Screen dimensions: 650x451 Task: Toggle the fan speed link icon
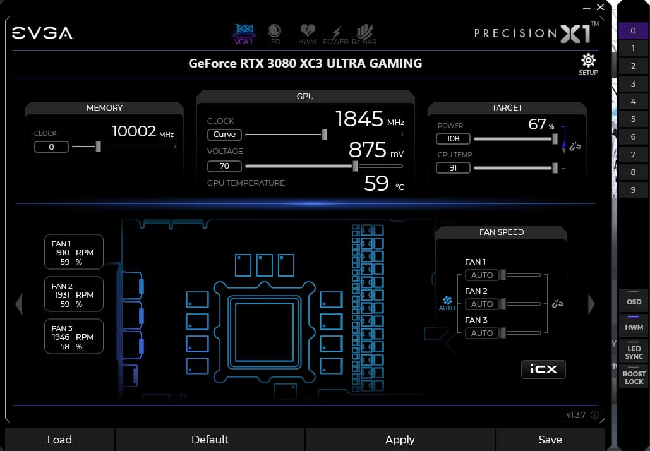tap(557, 304)
